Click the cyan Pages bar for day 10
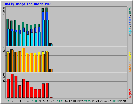This screenshot has height=104, width=133. tap(44, 33)
